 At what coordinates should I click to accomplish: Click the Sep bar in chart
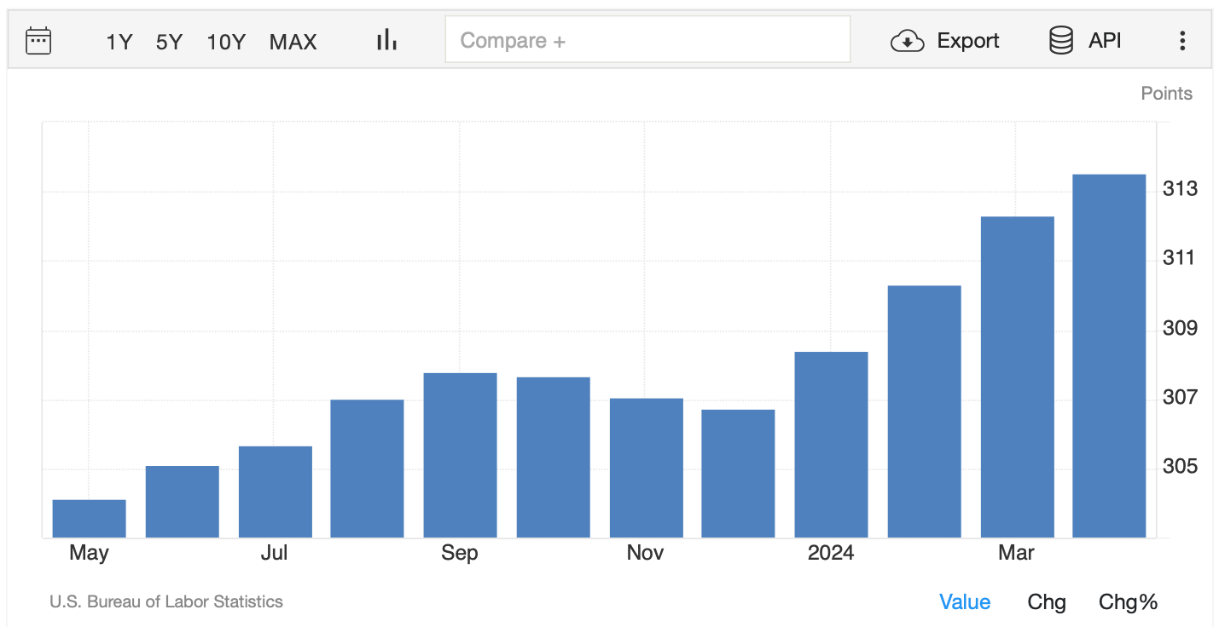(461, 455)
